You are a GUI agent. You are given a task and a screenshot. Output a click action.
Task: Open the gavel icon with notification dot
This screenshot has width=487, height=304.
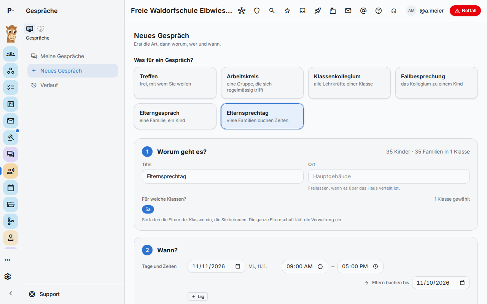pos(11,138)
